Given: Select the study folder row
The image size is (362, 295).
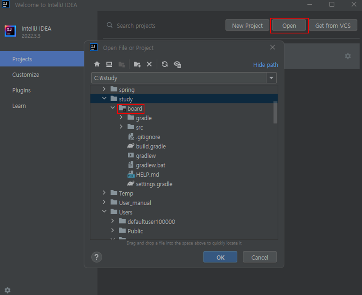Looking at the screenshot, I should pyautogui.click(x=184, y=99).
